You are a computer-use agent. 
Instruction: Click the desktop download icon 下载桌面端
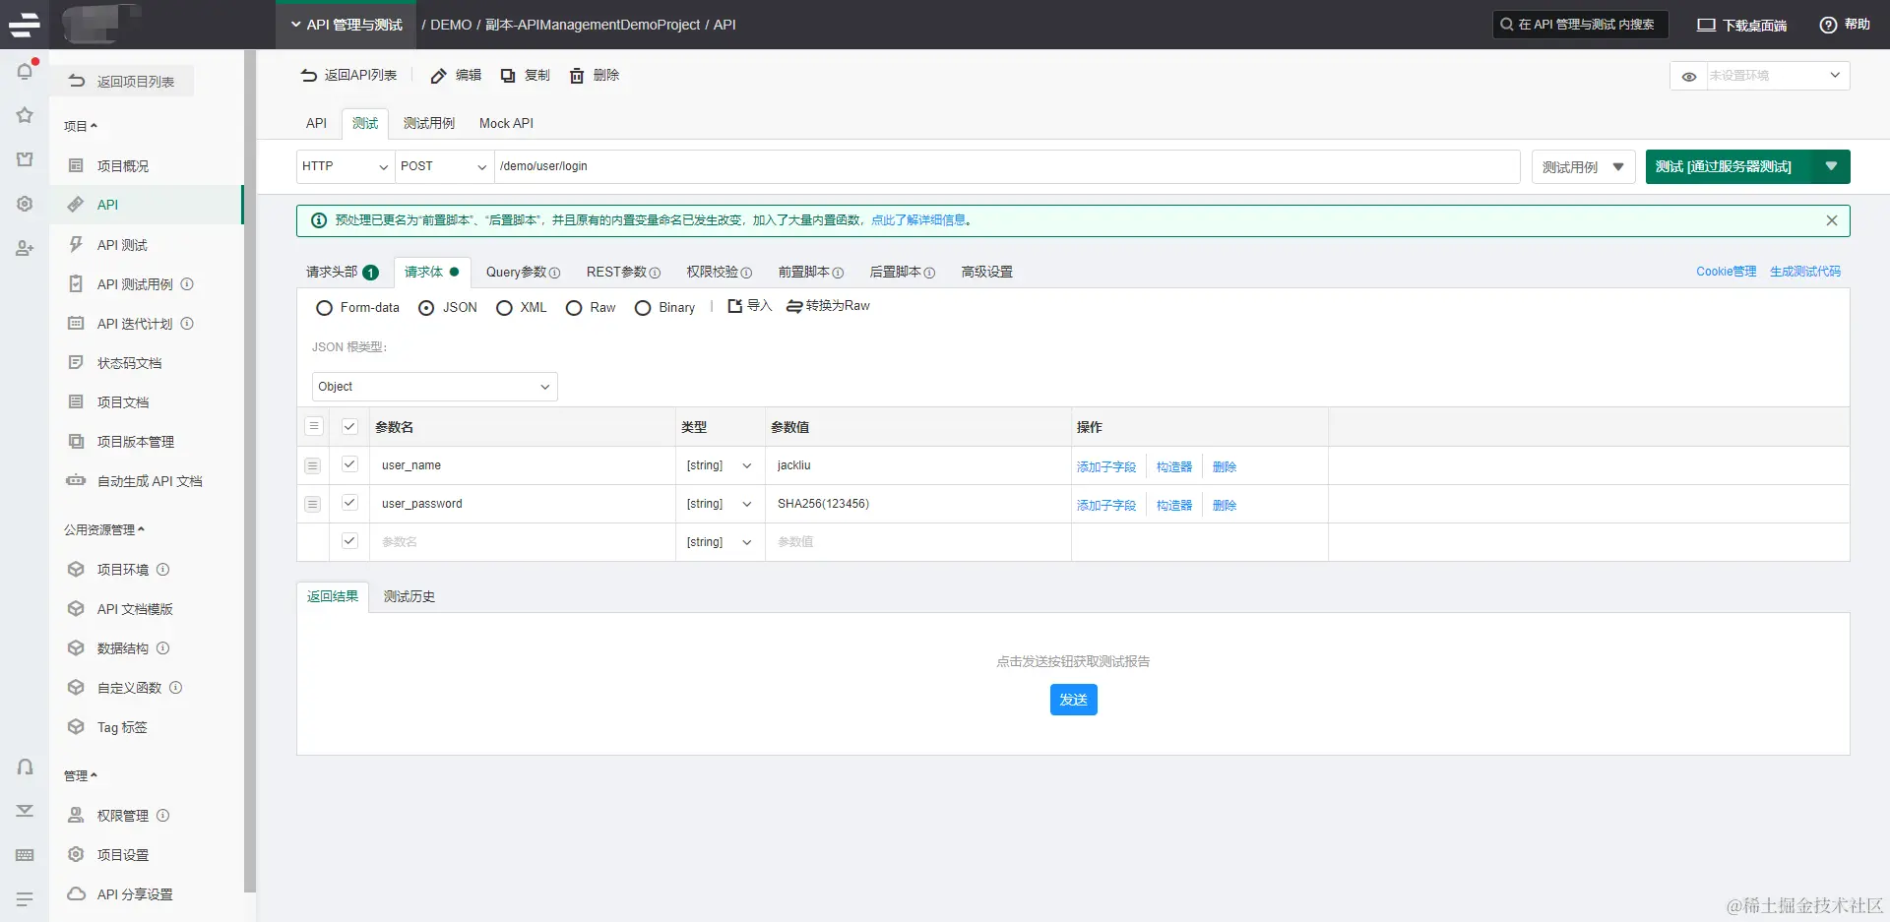1706,25
